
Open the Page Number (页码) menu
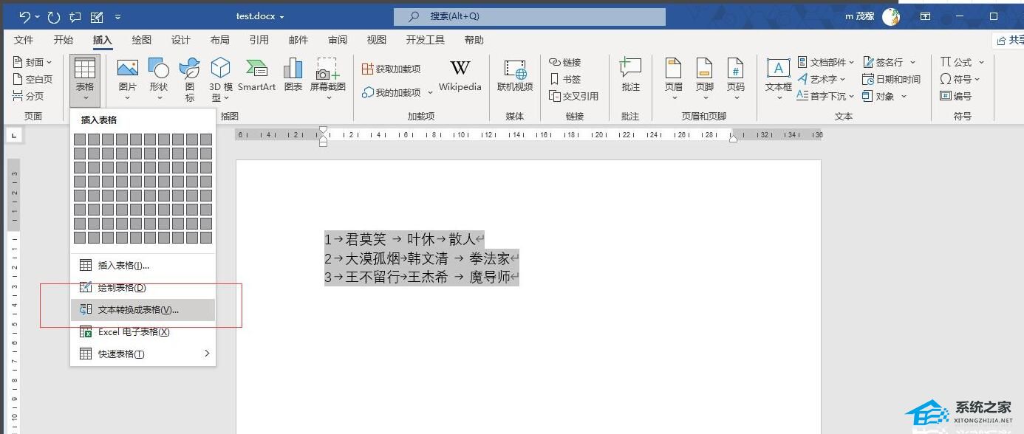click(735, 80)
